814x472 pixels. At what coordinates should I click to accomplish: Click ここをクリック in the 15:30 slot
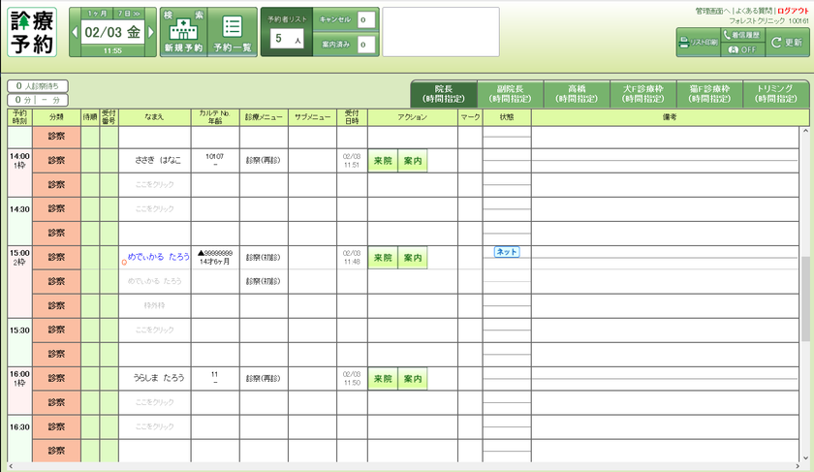pos(155,330)
